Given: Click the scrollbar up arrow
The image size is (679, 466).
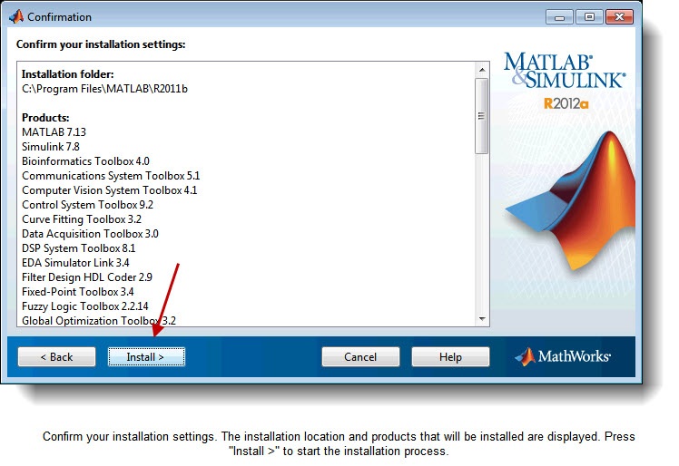Looking at the screenshot, I should coord(482,70).
